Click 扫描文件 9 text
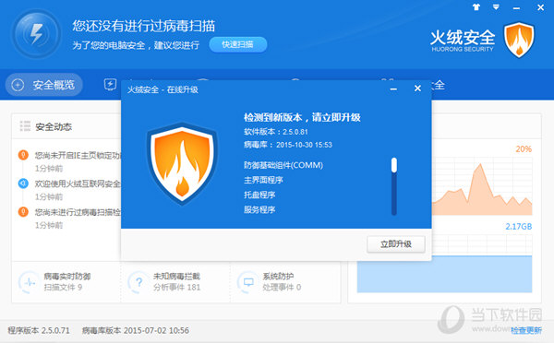This screenshot has height=343, width=554. pos(63,288)
